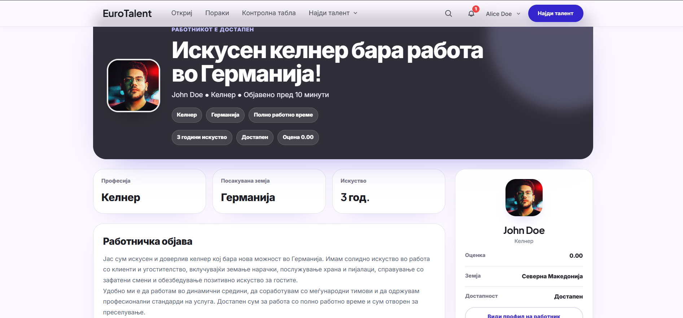Screen dimensions: 683x318
Task: Open the Контролна табла page
Action: (x=269, y=13)
